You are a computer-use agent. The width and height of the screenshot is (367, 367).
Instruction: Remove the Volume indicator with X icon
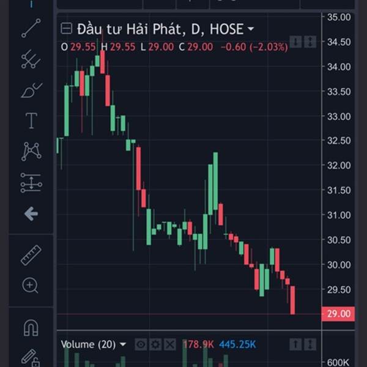point(170,344)
